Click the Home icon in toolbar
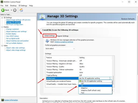Viewport: 138px width, 103px height. click(x=21, y=10)
